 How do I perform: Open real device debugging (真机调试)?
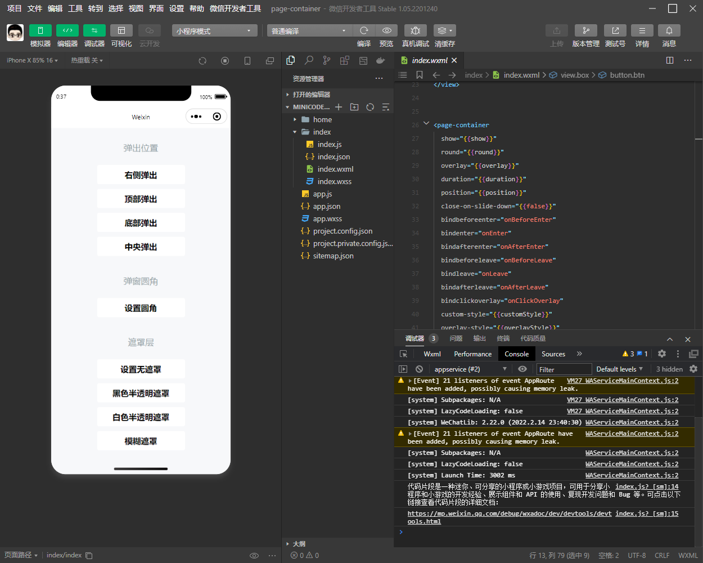[415, 30]
